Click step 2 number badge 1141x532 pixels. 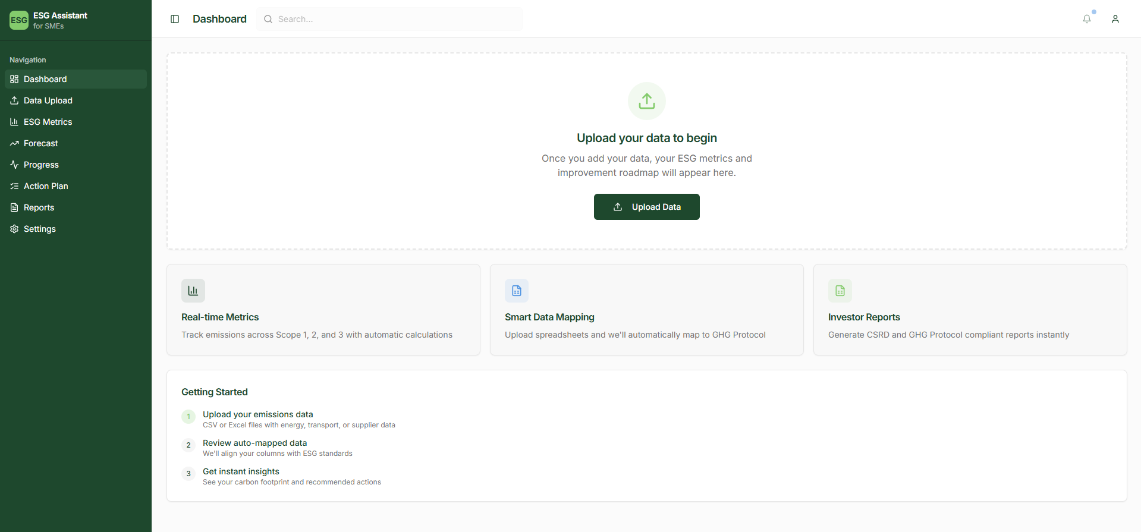tap(188, 445)
